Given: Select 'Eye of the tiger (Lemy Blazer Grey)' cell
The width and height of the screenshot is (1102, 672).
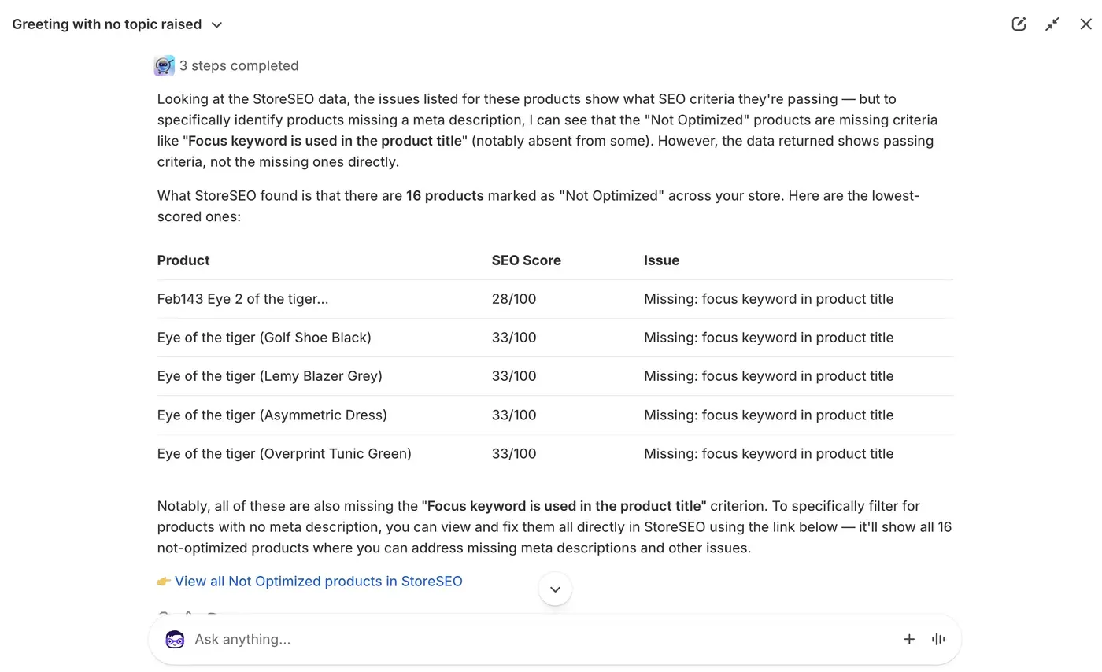Looking at the screenshot, I should (270, 376).
